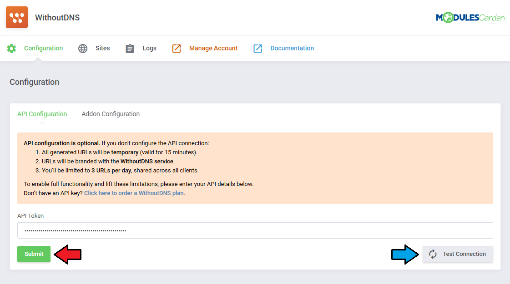This screenshot has width=510, height=284.
Task: Click the Manage Account external-link icon
Action: click(176, 48)
